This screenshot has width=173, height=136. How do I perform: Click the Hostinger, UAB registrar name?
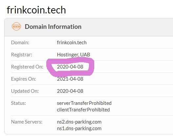[74, 55]
